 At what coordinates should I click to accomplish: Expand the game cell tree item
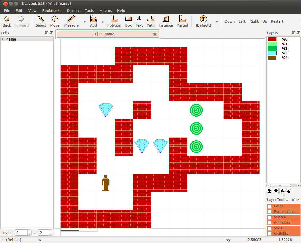3,39
